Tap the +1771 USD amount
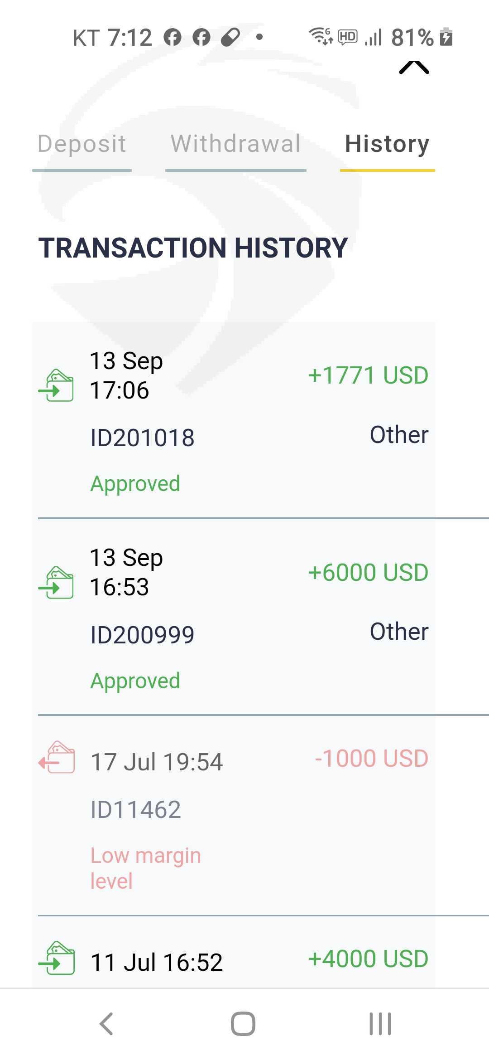The width and height of the screenshot is (489, 1061). pos(368,375)
